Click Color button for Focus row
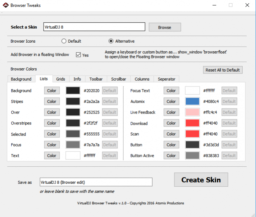The height and width of the screenshot is (217, 256). click(52, 145)
